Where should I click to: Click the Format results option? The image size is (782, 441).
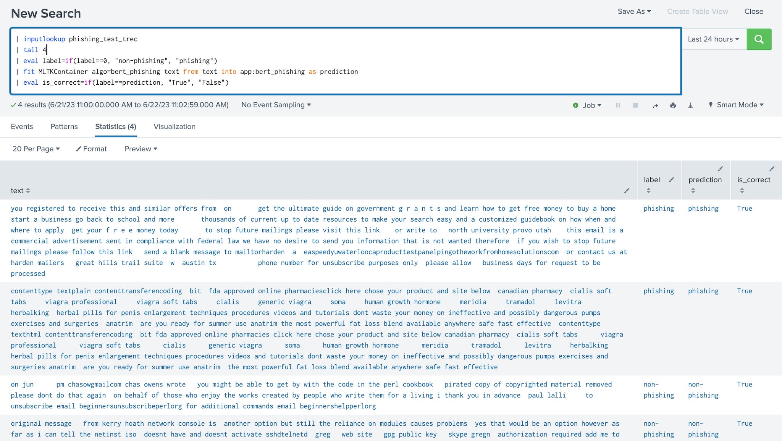tap(92, 149)
